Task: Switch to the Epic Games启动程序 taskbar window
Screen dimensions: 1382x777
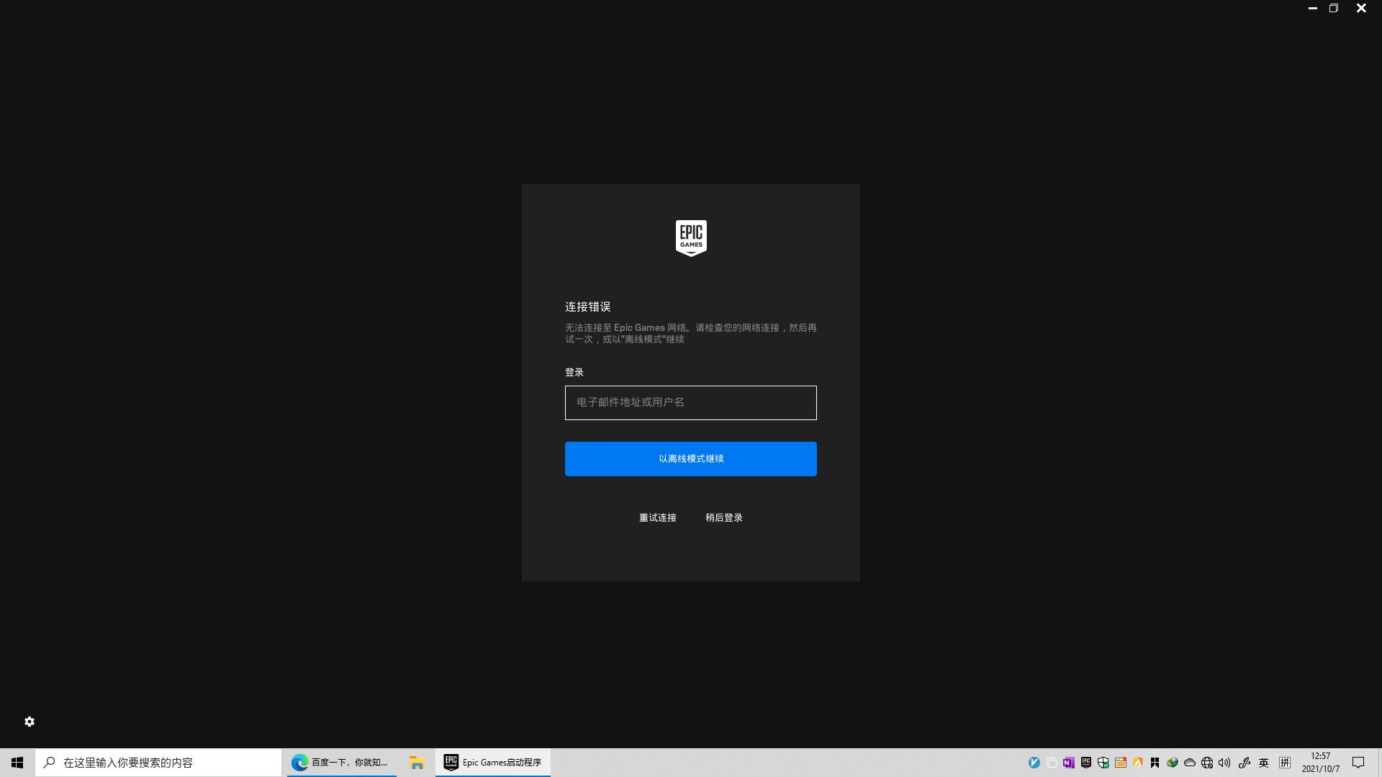Action: click(x=492, y=763)
